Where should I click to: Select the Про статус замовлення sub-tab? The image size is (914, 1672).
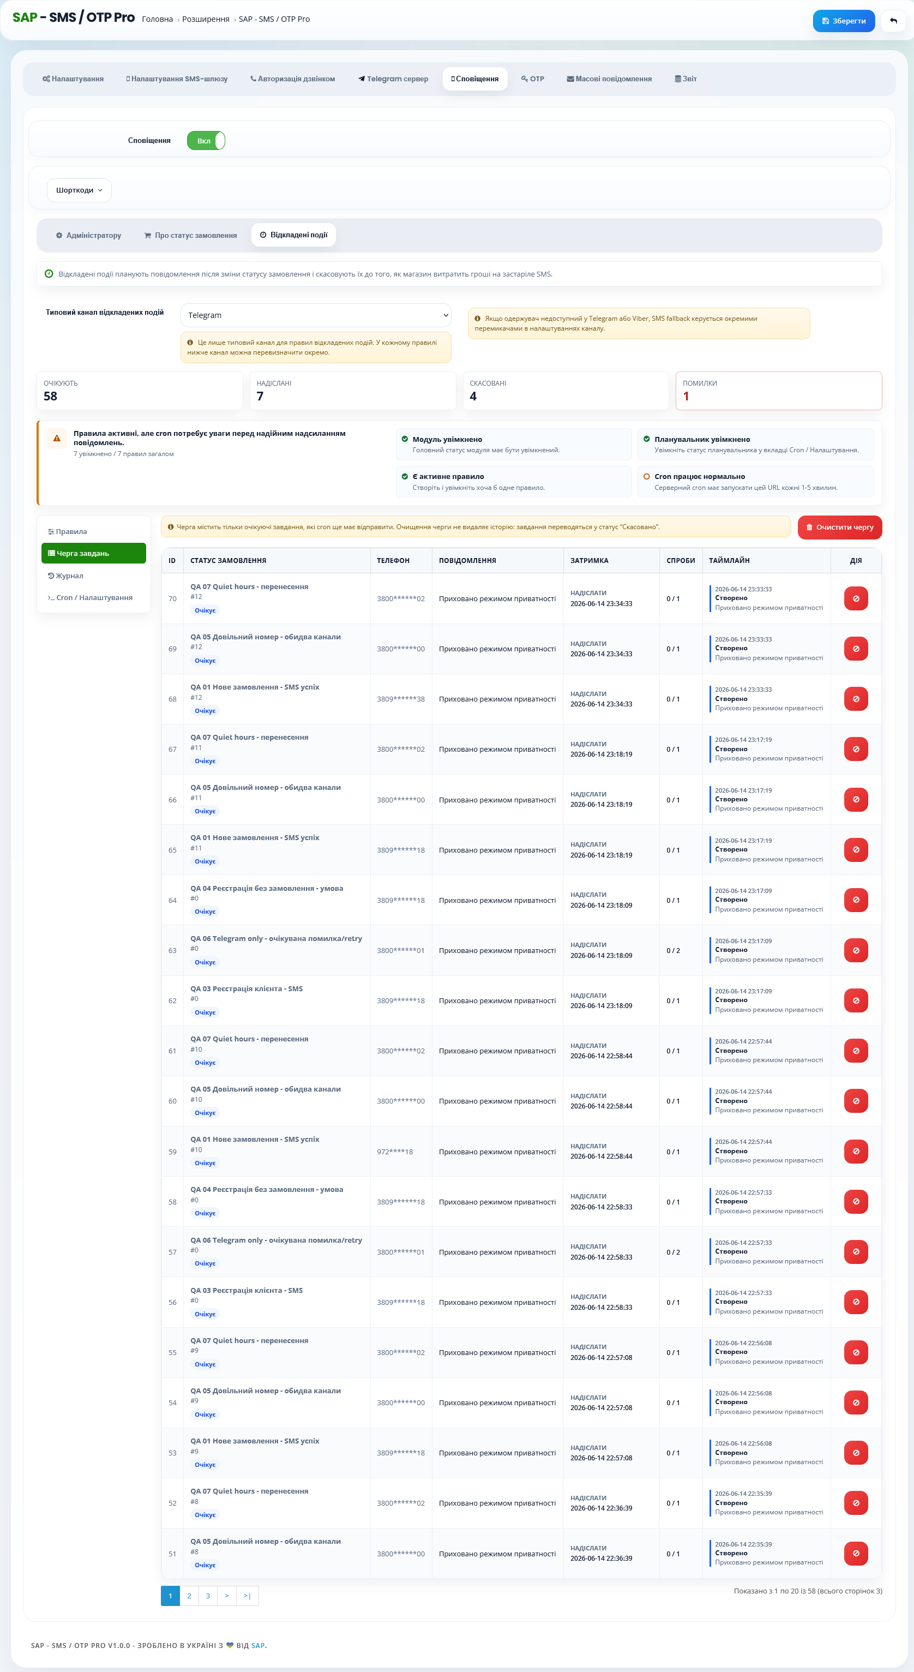coord(190,236)
